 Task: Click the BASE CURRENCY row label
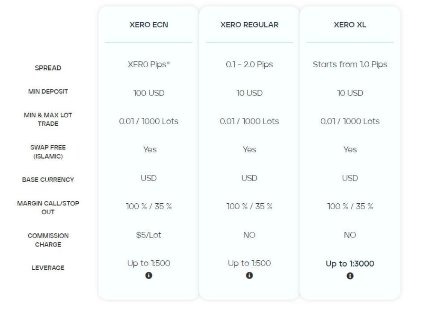click(48, 180)
